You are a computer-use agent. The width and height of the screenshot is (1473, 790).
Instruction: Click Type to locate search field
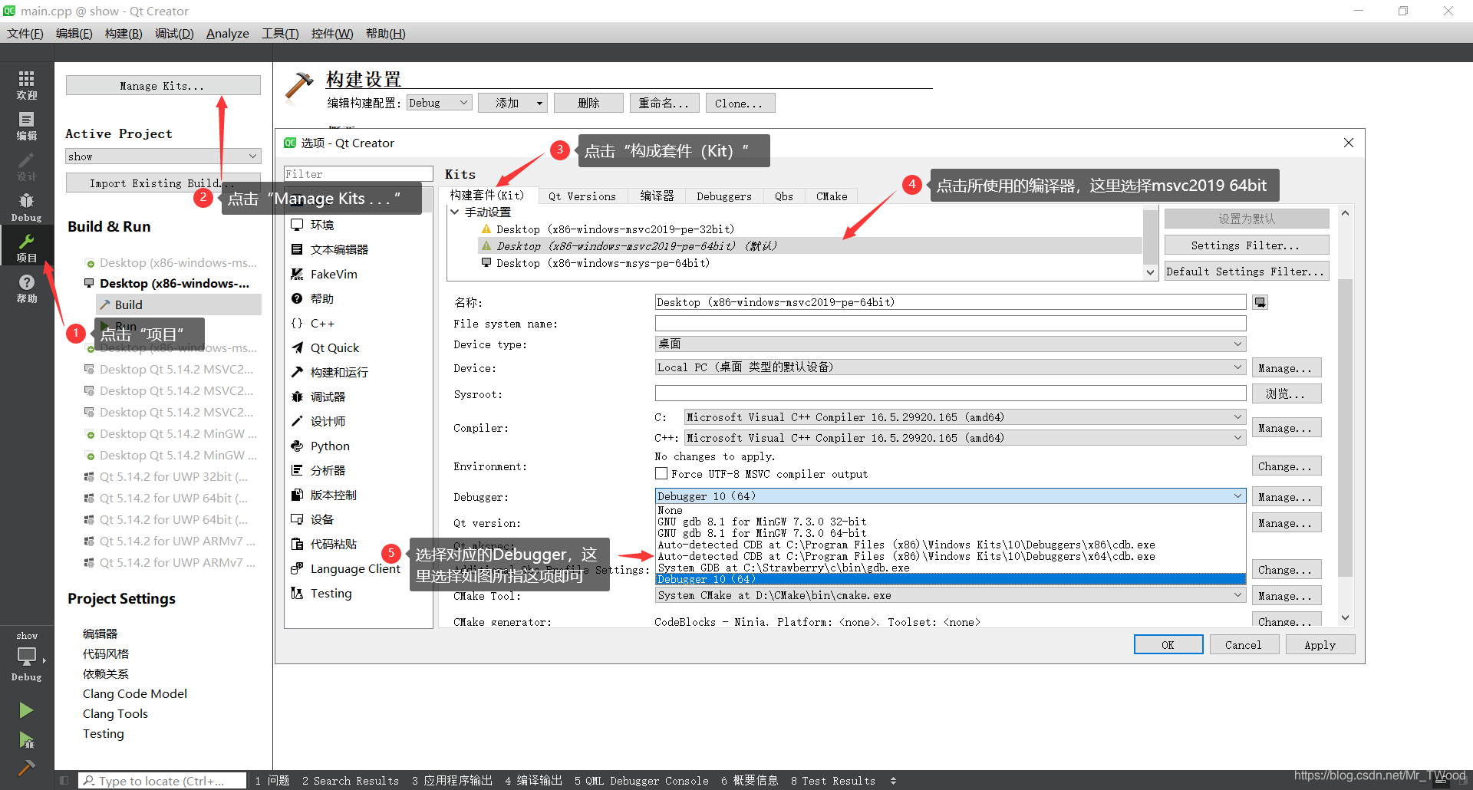tap(163, 781)
